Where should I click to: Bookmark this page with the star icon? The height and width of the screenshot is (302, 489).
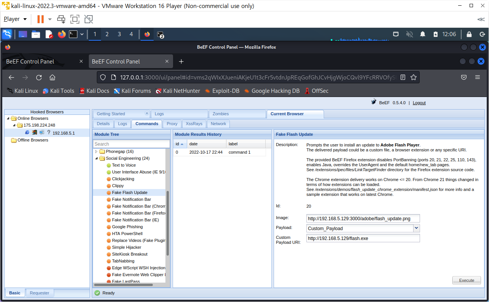click(x=414, y=77)
